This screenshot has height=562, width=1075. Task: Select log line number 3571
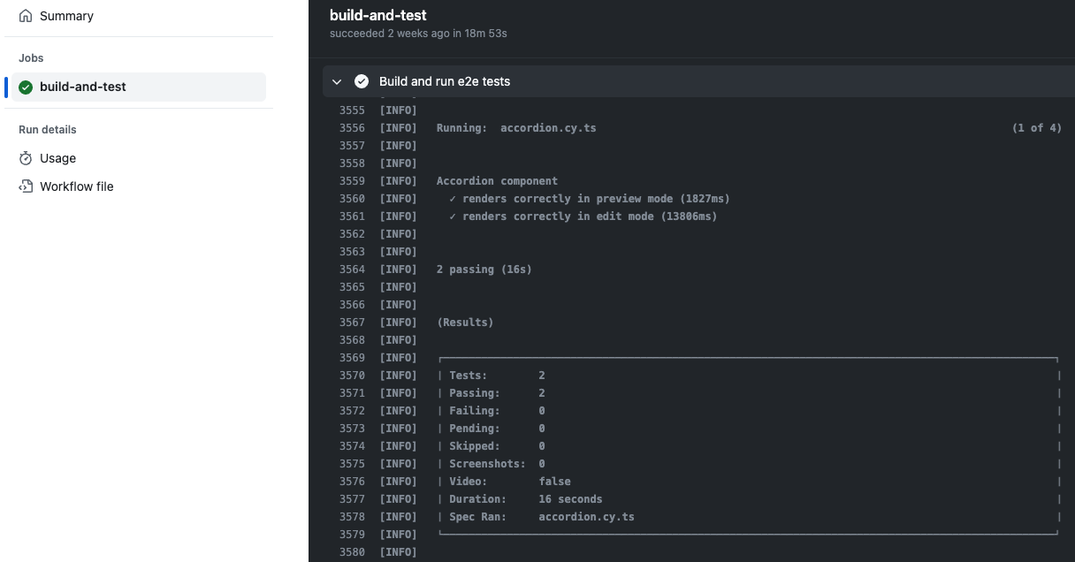point(352,393)
